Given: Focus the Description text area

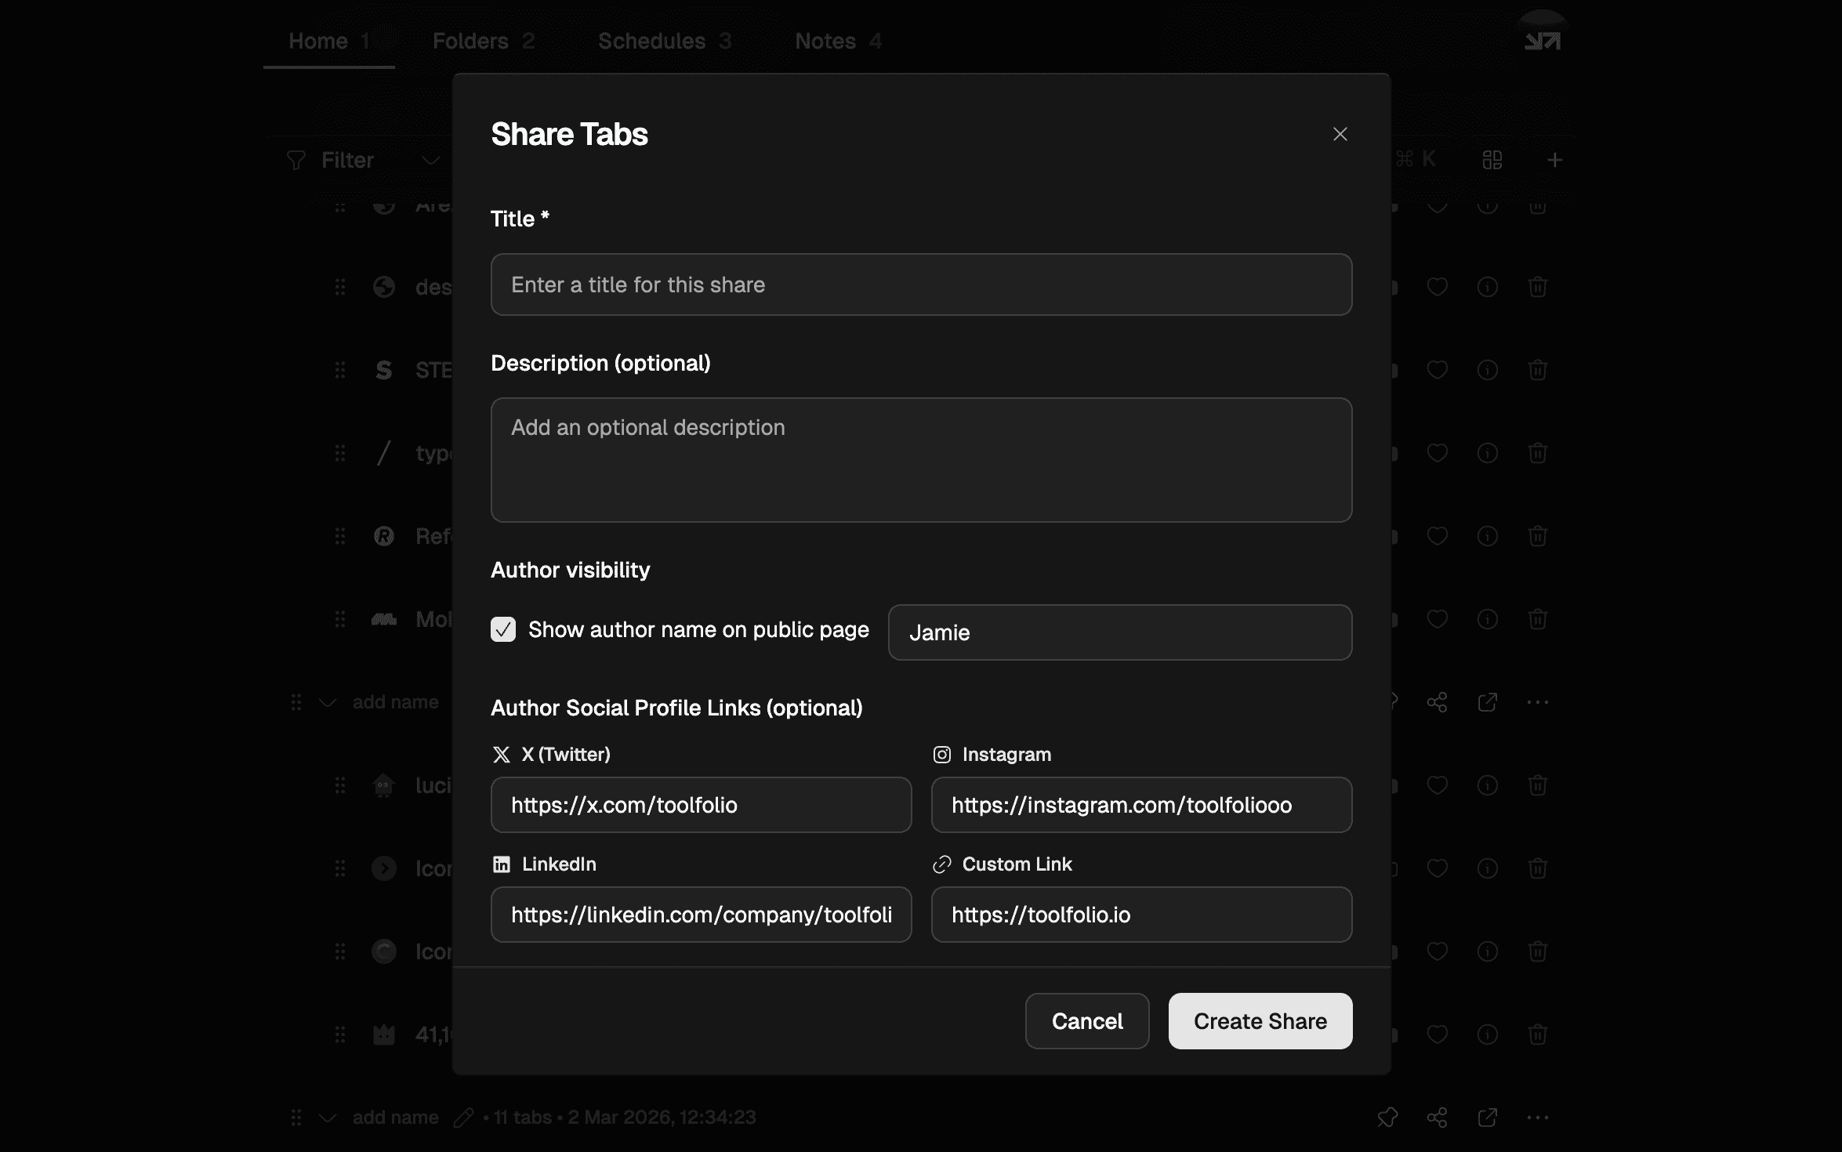Looking at the screenshot, I should (x=921, y=459).
